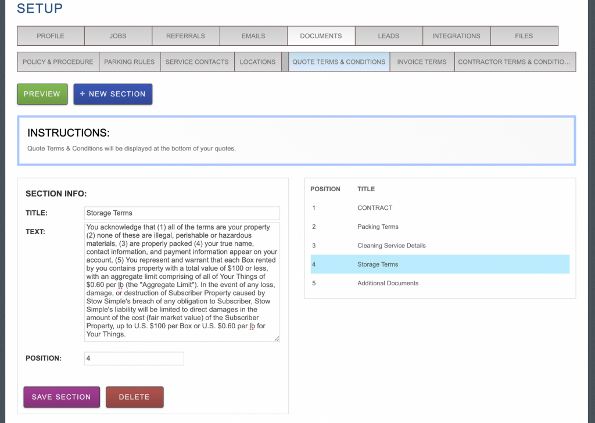Open Service Contacts sub-tab
Viewport: 595px width, 423px height.
[x=197, y=62]
